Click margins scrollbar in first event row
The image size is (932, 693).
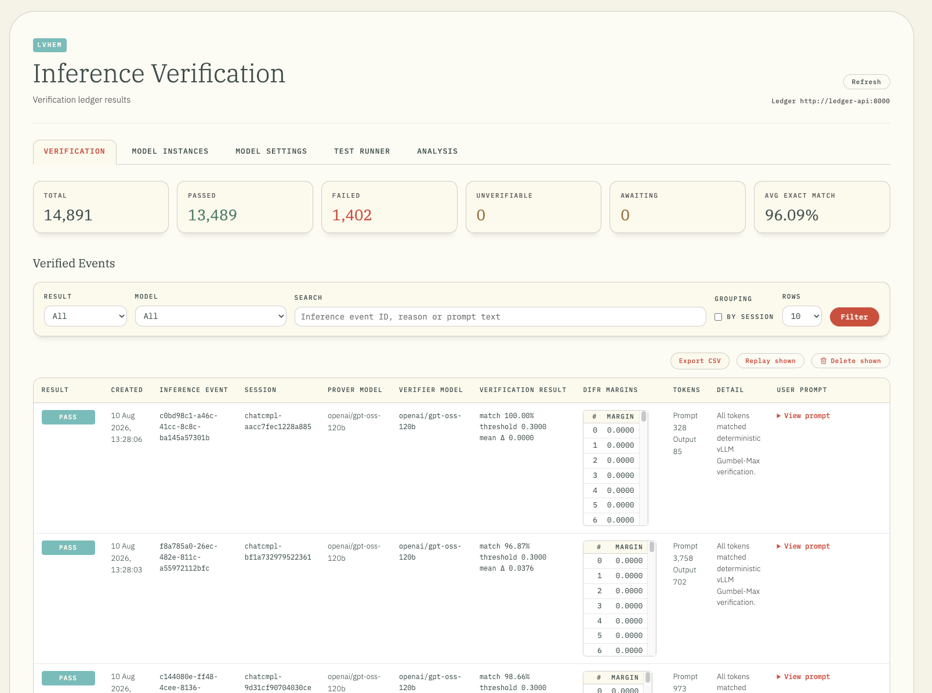(x=644, y=416)
